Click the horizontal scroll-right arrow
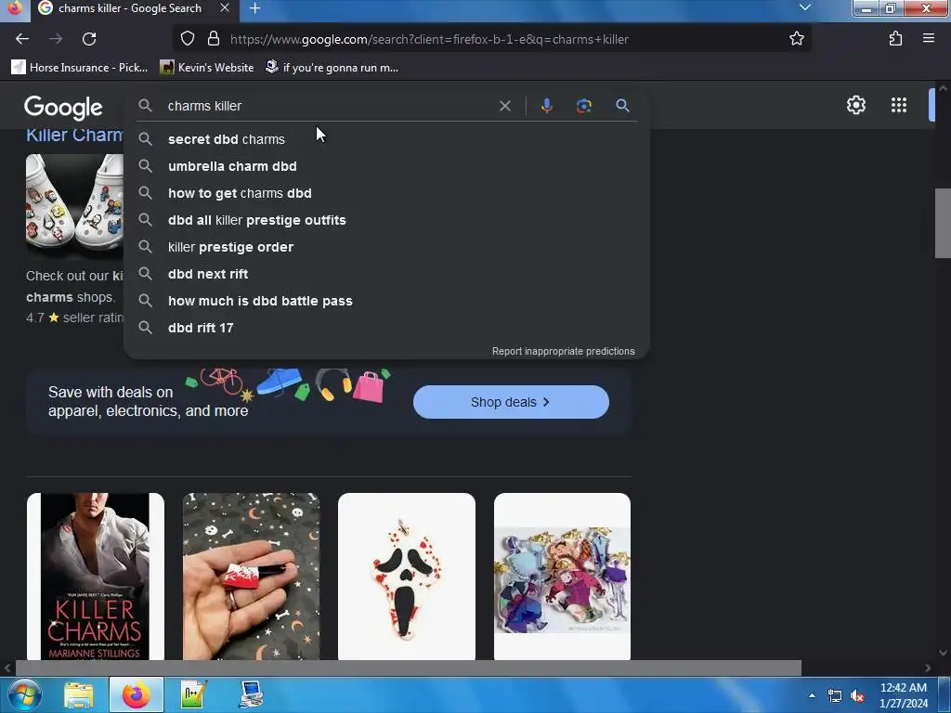951x713 pixels. 928,668
